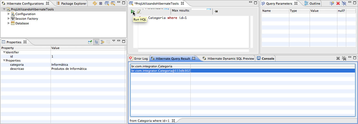Open the console configuration dropdown in editor toolbar

156,9
